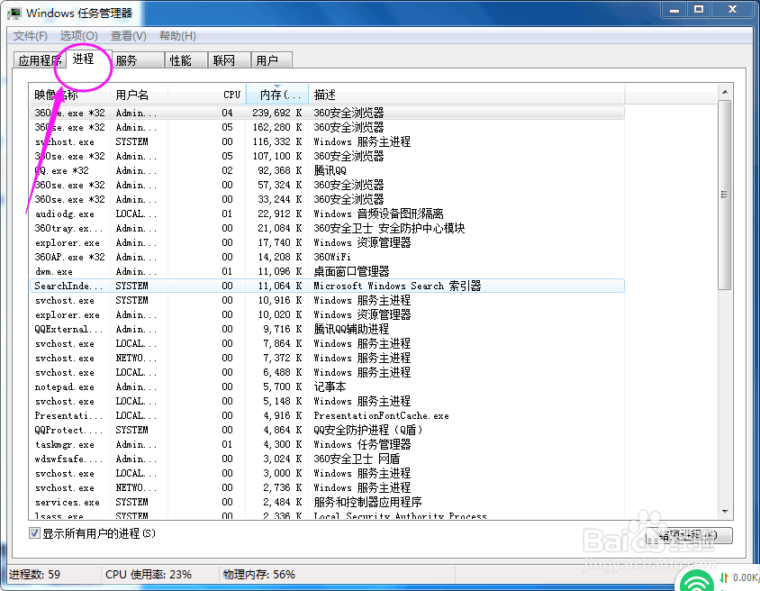Click the scrollbar up arrow
The image size is (760, 591).
tap(725, 92)
